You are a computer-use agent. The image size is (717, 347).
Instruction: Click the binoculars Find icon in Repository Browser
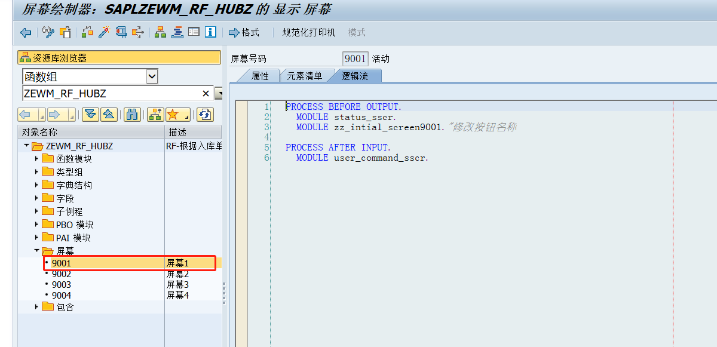[x=131, y=115]
